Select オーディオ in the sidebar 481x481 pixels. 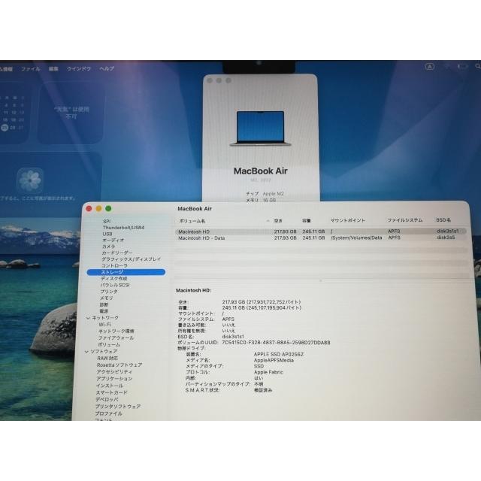[x=113, y=240]
